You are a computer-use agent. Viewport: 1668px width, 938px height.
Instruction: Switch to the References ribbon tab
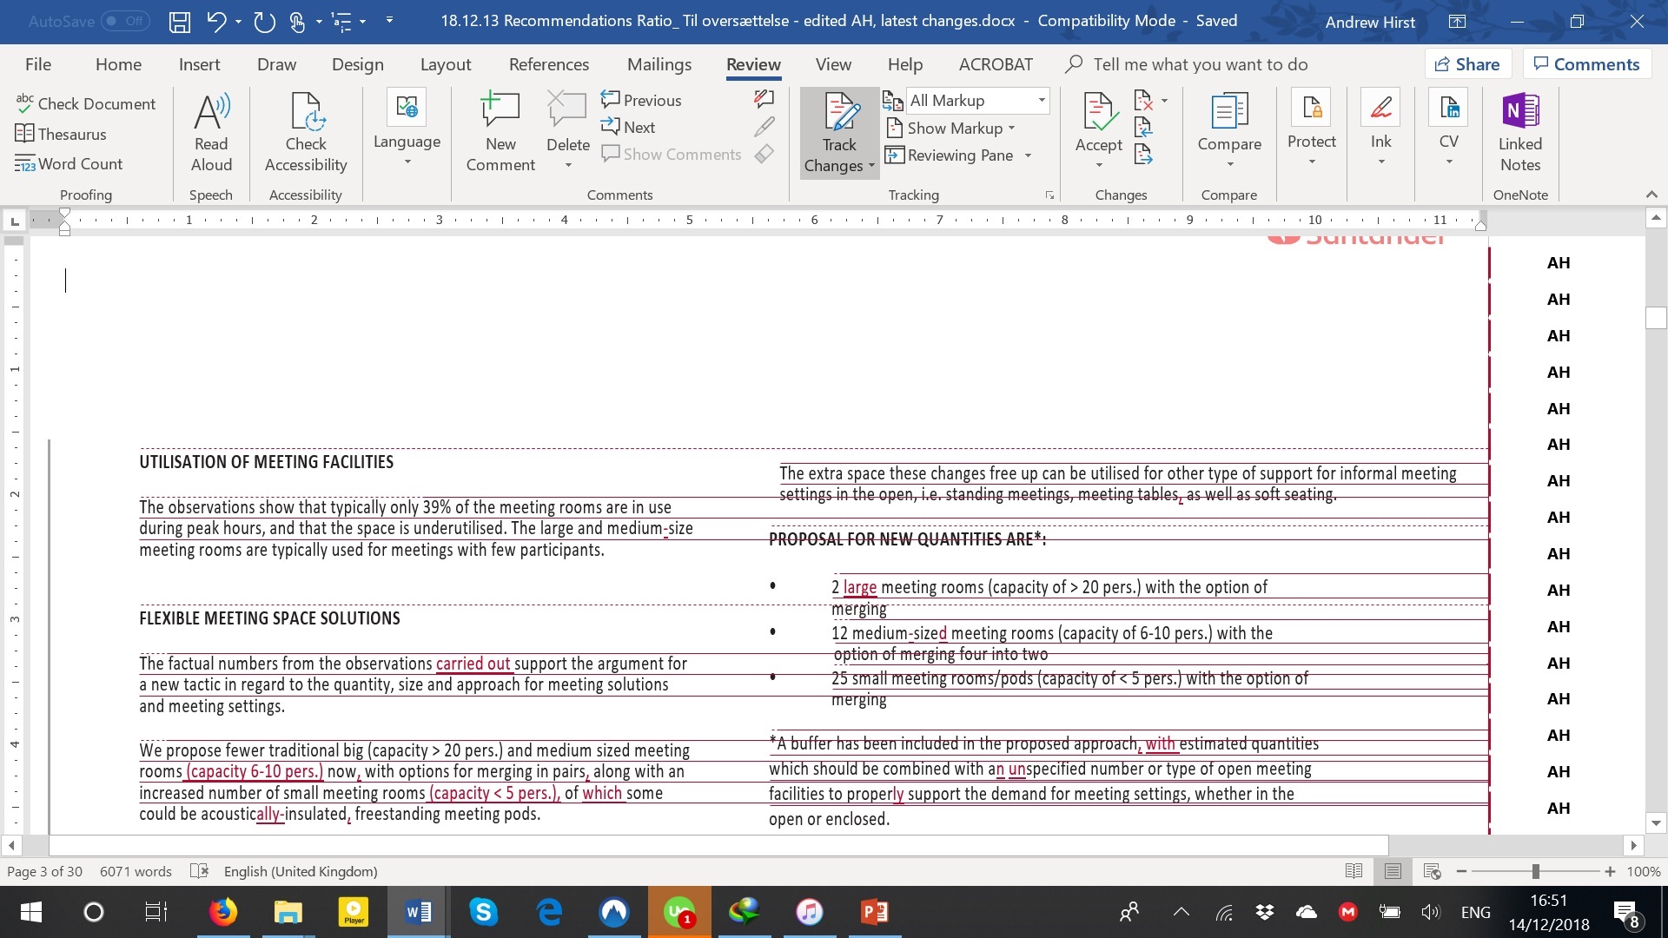click(548, 64)
